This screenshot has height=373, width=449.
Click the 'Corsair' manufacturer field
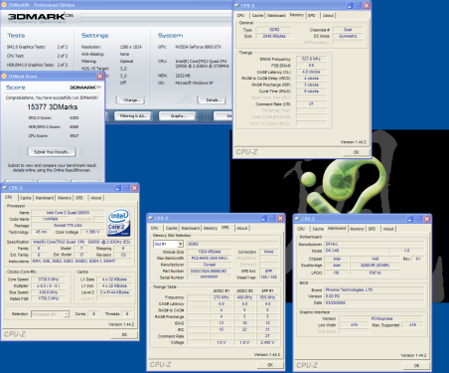[x=210, y=265]
